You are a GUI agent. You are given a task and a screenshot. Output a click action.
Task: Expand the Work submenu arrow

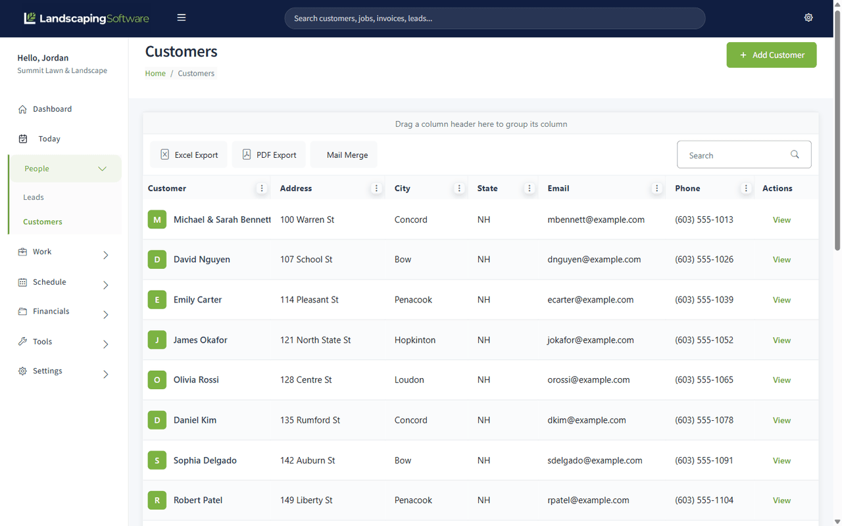106,255
